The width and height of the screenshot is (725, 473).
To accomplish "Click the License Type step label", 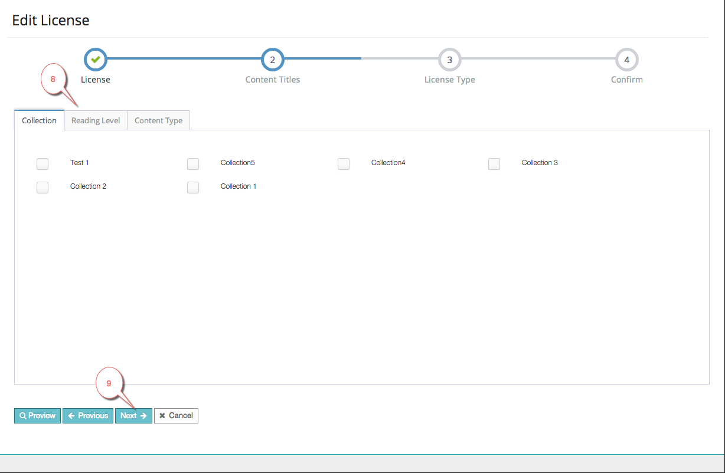I will click(450, 80).
